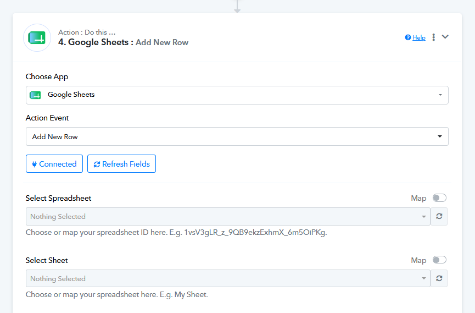The width and height of the screenshot is (475, 313).
Task: Refresh the Select Spreadsheet list
Action: tap(439, 216)
